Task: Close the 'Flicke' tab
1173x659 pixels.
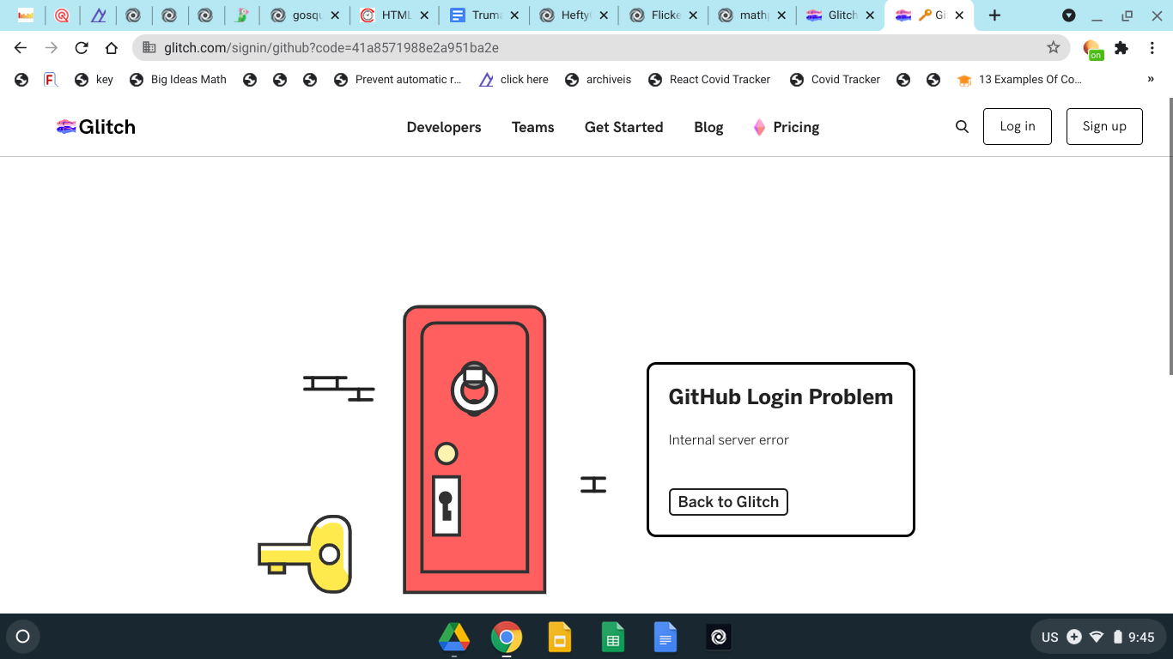Action: pyautogui.click(x=694, y=15)
